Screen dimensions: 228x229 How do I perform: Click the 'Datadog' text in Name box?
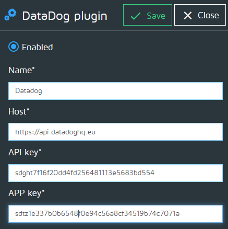pyautogui.click(x=29, y=91)
